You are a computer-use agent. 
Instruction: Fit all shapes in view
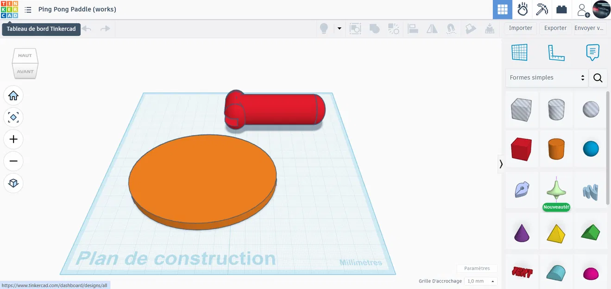[13, 117]
